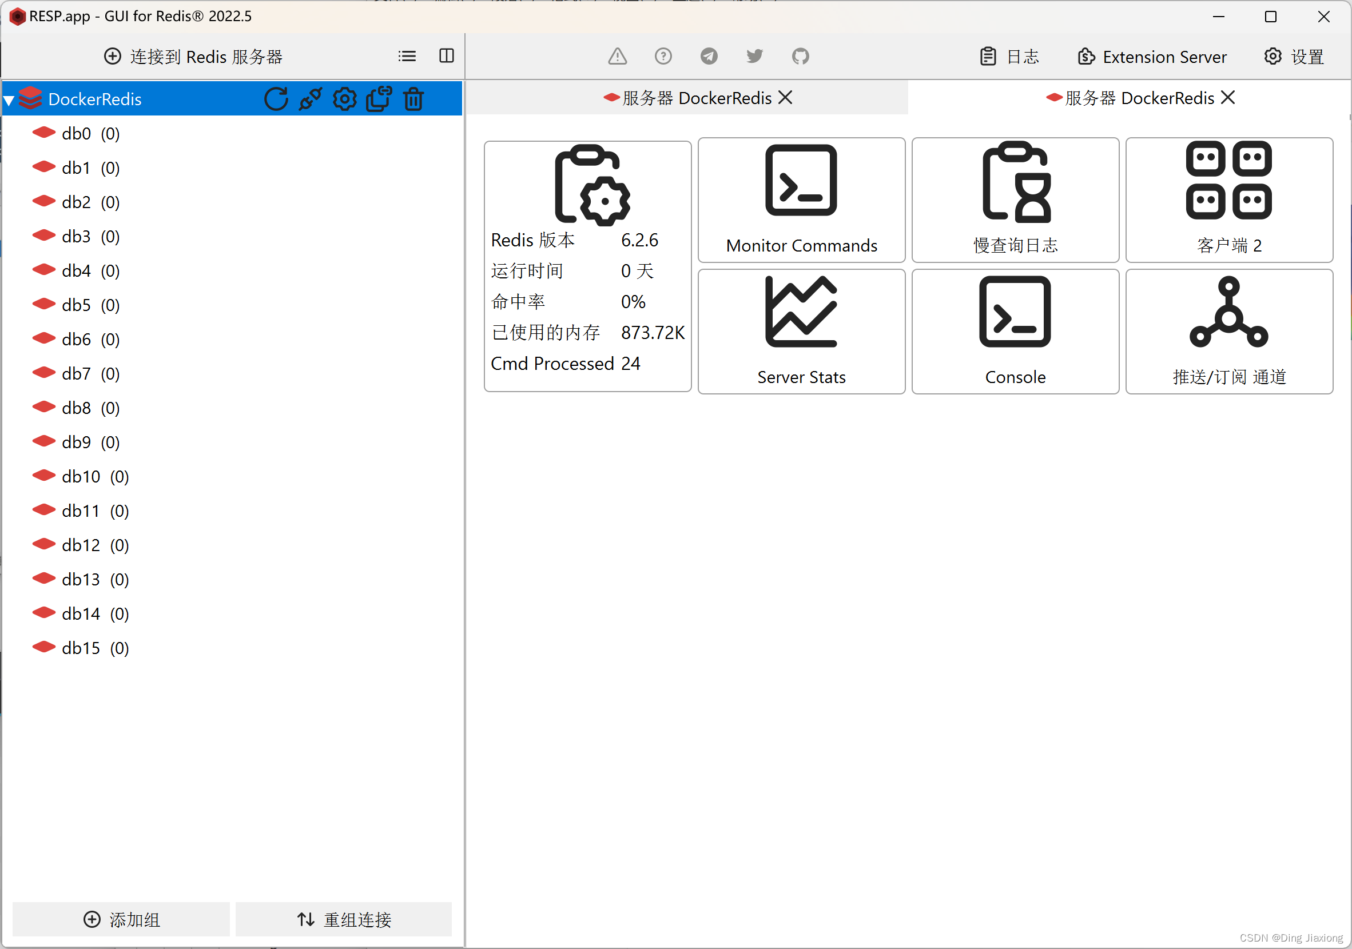This screenshot has width=1352, height=949.
Task: Maximize the RESP.app window
Action: [x=1271, y=17]
